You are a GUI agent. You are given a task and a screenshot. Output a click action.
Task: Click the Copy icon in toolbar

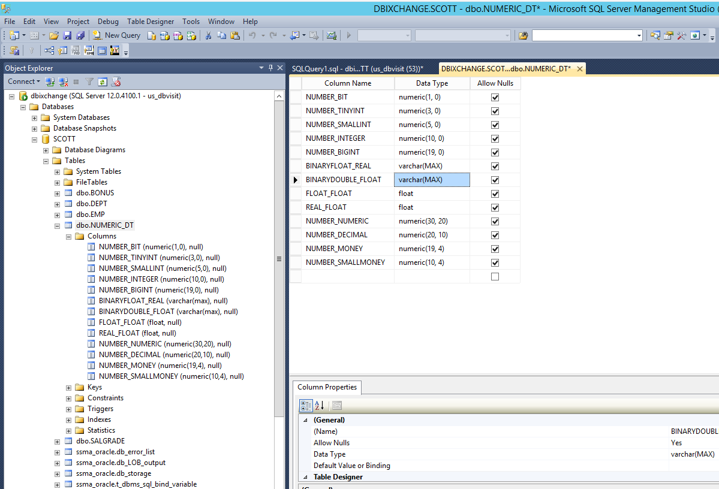[x=221, y=35]
